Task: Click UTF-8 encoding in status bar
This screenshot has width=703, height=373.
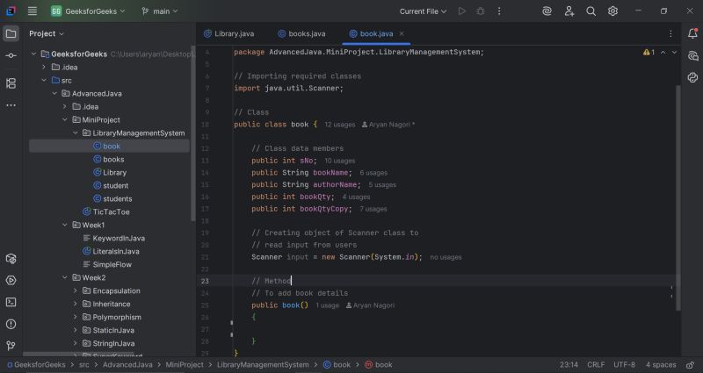Action: pos(624,365)
